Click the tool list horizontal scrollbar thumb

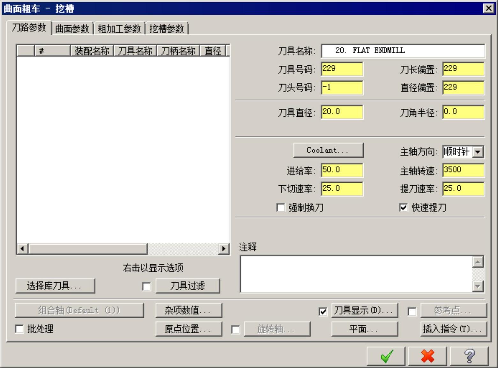click(x=88, y=248)
